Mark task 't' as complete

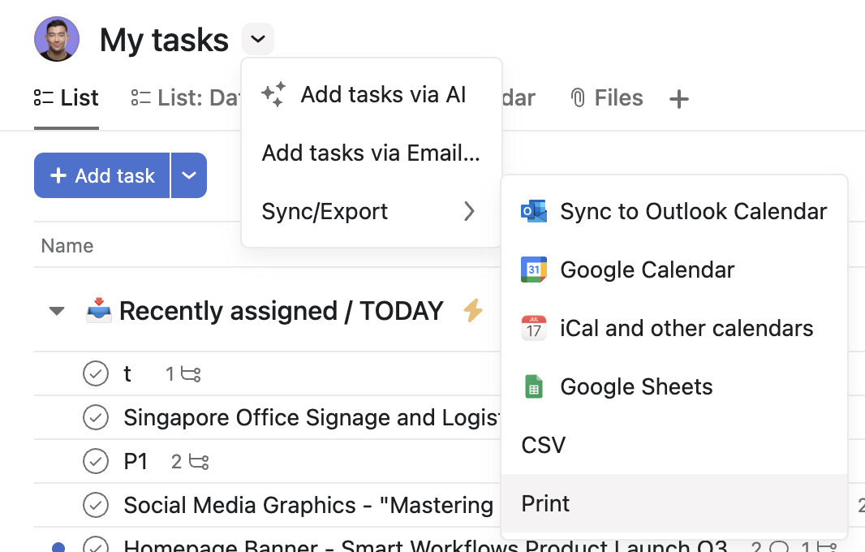96,373
